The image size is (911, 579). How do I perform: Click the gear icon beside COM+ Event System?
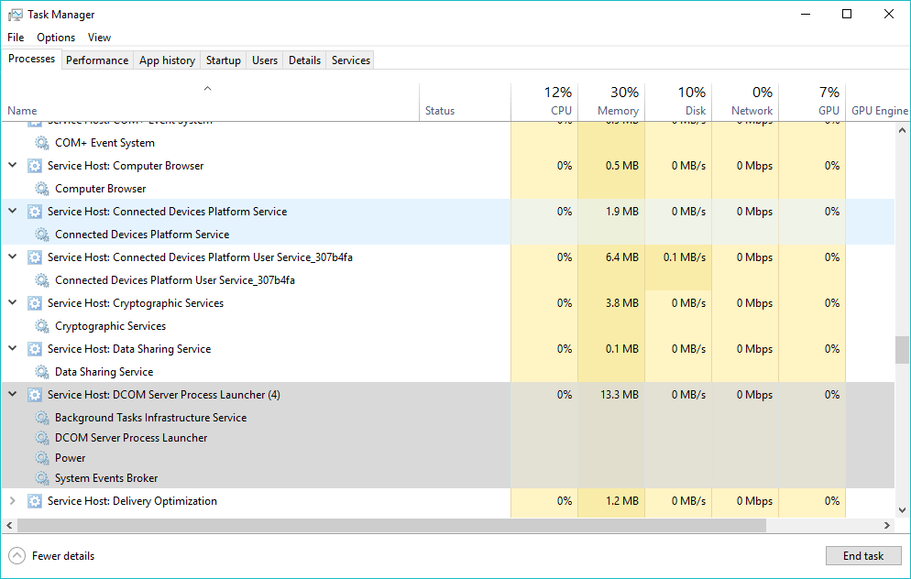coord(42,143)
